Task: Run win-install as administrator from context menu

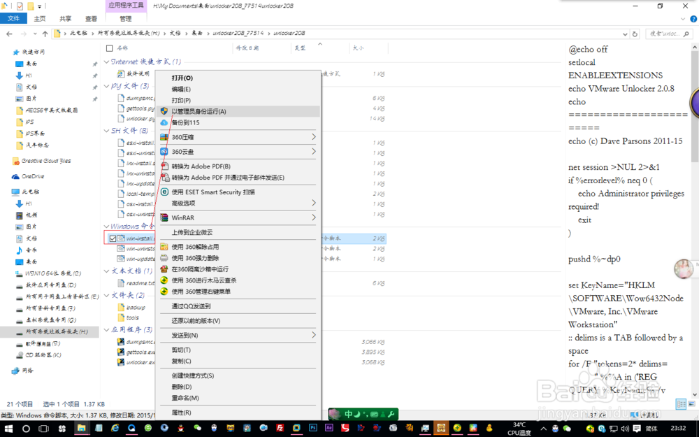Action: click(x=199, y=111)
